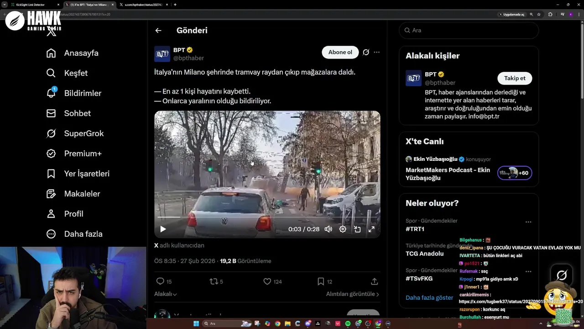
Task: Expand browser tab search dropdown
Action: click(4, 5)
